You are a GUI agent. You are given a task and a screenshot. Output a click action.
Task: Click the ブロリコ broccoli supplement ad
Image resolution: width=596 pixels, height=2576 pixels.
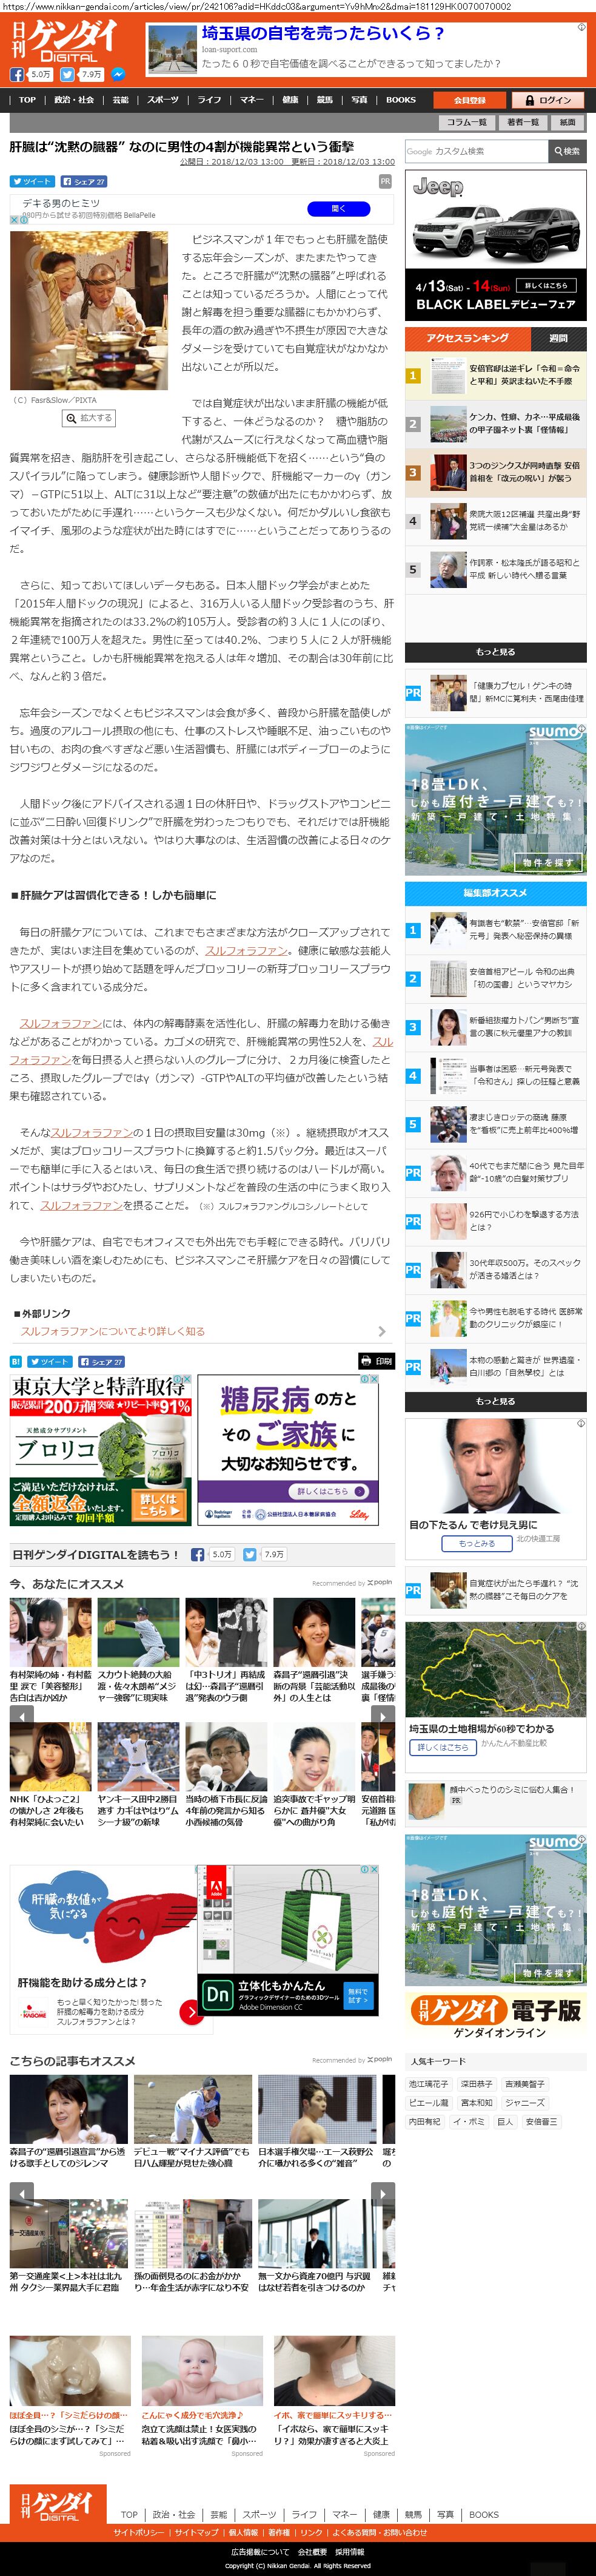[101, 1449]
